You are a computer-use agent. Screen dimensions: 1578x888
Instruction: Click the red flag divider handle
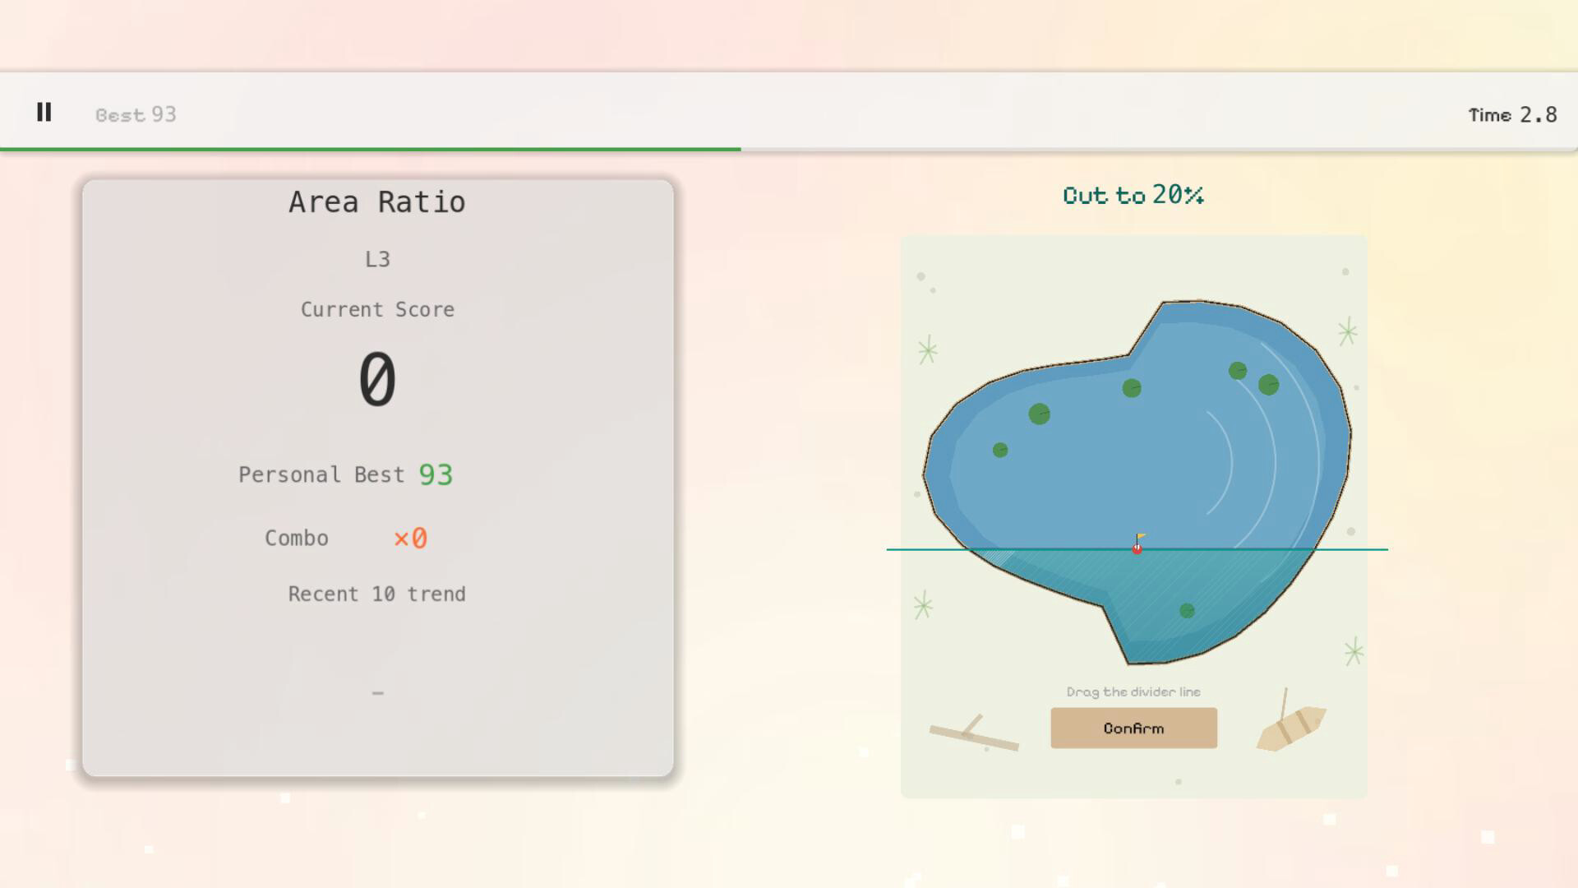point(1137,544)
